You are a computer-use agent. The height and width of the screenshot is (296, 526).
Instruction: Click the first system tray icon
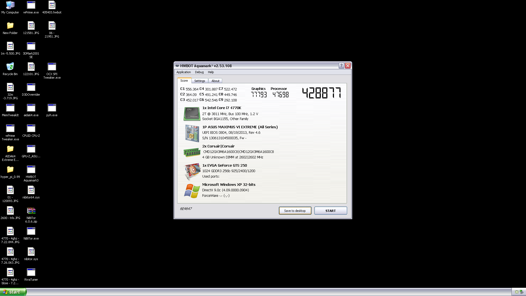516,292
